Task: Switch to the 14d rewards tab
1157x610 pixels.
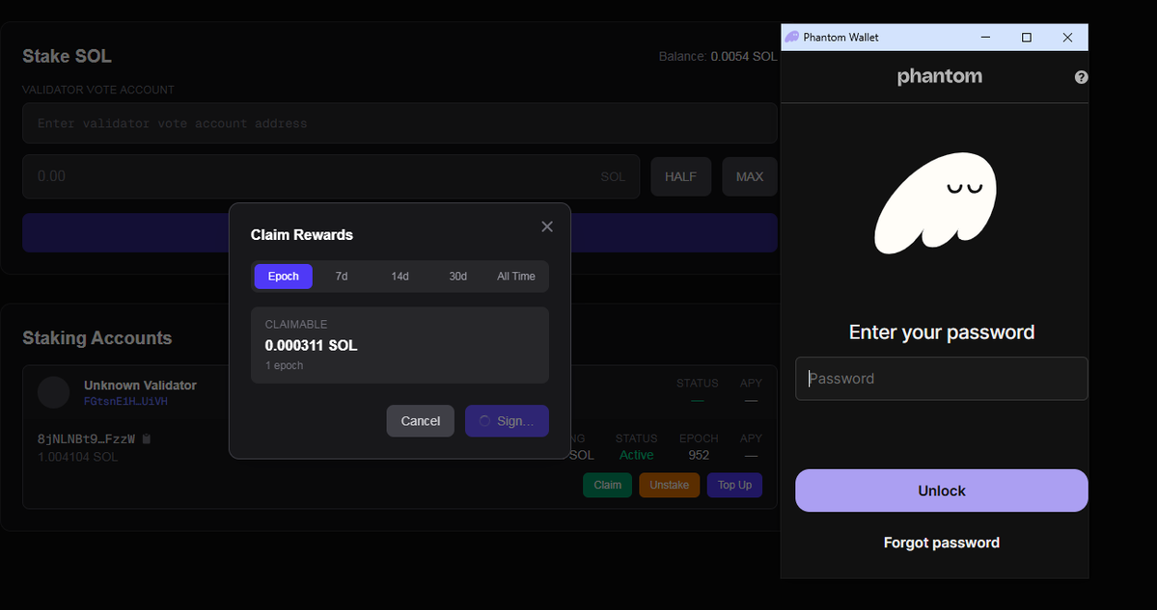Action: 399,277
